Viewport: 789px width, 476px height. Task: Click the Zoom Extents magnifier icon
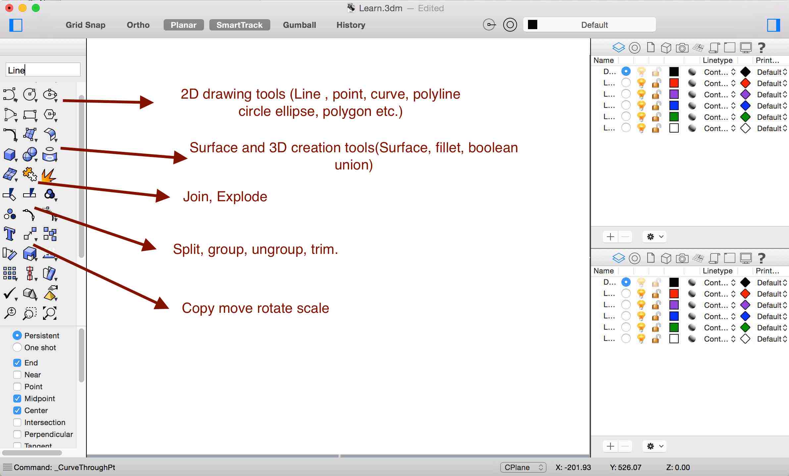pyautogui.click(x=50, y=313)
